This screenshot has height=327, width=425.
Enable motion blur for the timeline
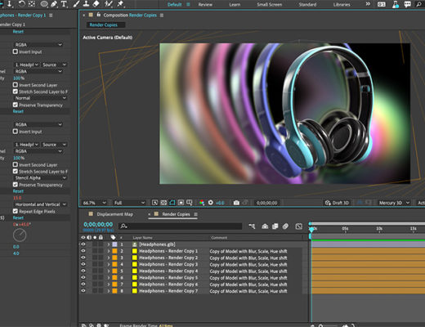pos(285,226)
